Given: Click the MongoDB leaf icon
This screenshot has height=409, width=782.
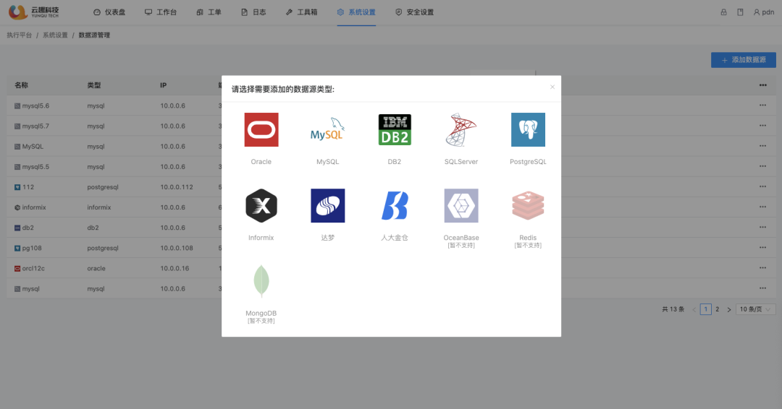Looking at the screenshot, I should (x=261, y=281).
